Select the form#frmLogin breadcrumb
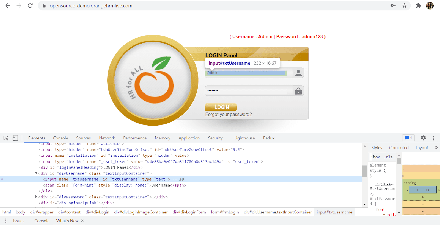Viewport: 440px width, 225px height. point(225,212)
